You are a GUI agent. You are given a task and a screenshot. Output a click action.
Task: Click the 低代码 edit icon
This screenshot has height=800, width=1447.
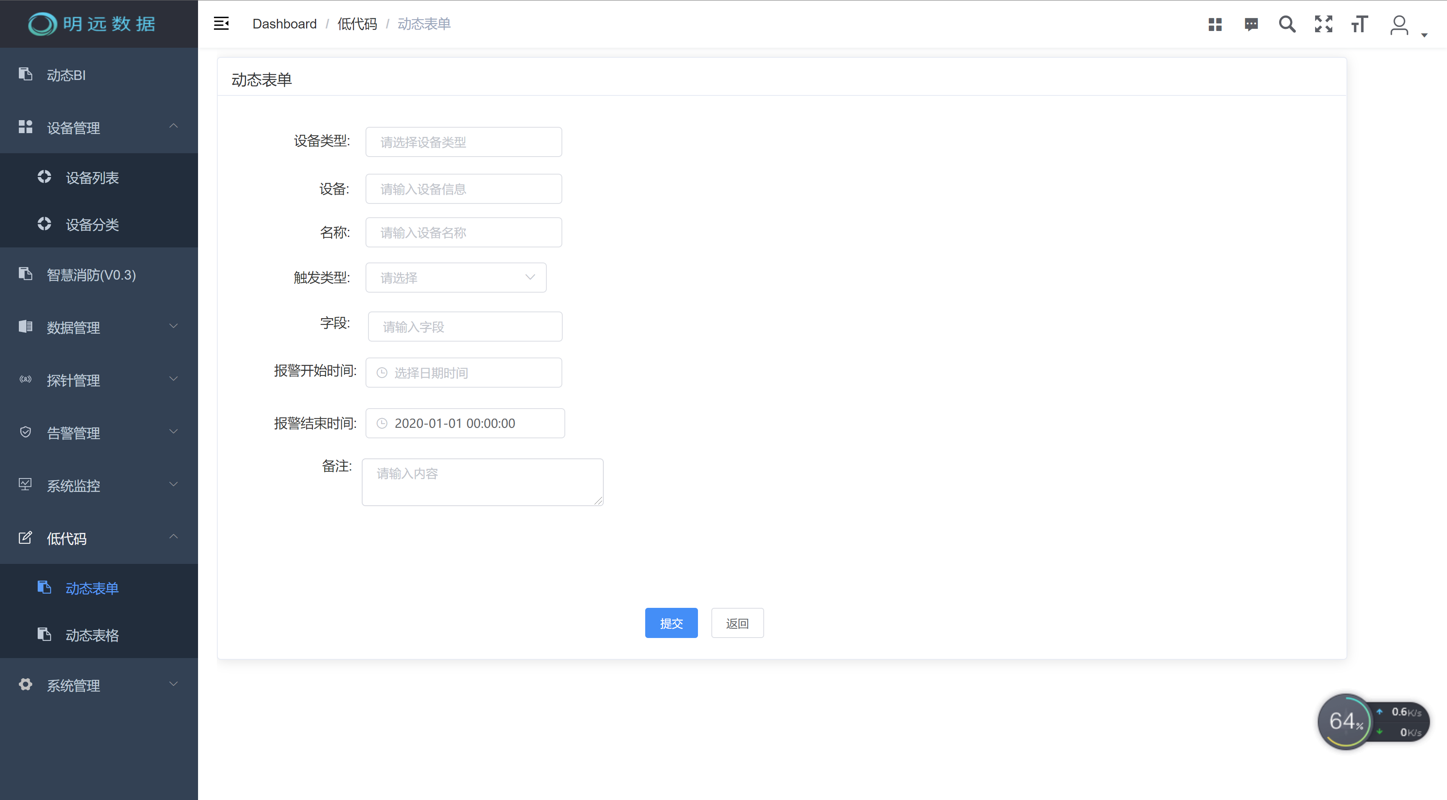[x=25, y=538]
